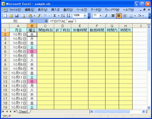Click the New workbook icon

coord(5,16)
